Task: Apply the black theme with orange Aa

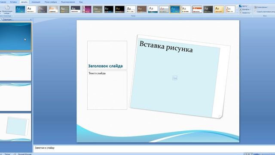Action: [x=119, y=9]
